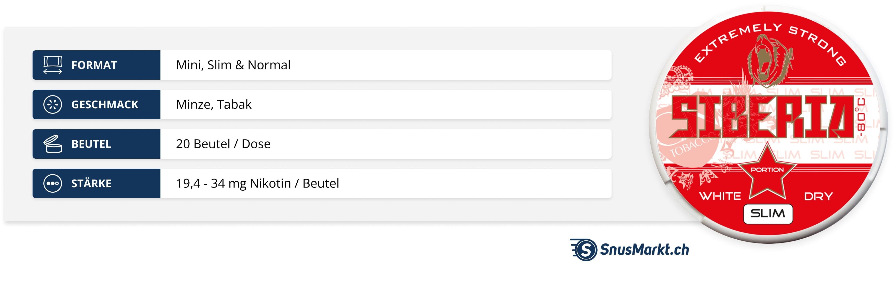Viewport: 896px width, 284px height.
Task: Click the pouch size icon beside FORMAT
Action: point(52,65)
